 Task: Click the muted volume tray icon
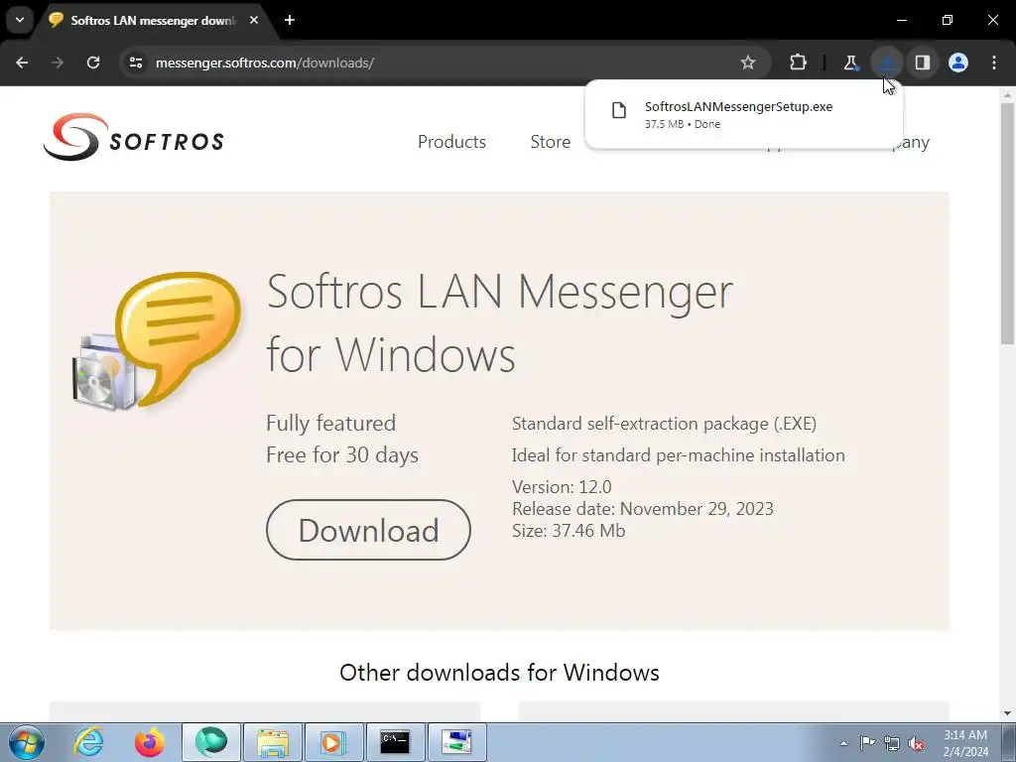(916, 743)
